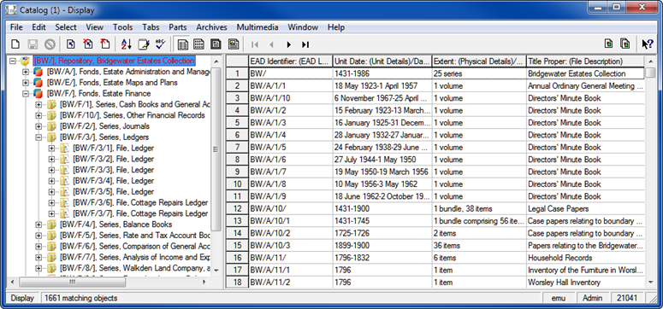Click the tree panel horizontal scrollbar thumb
663x309 pixels.
coord(72,282)
